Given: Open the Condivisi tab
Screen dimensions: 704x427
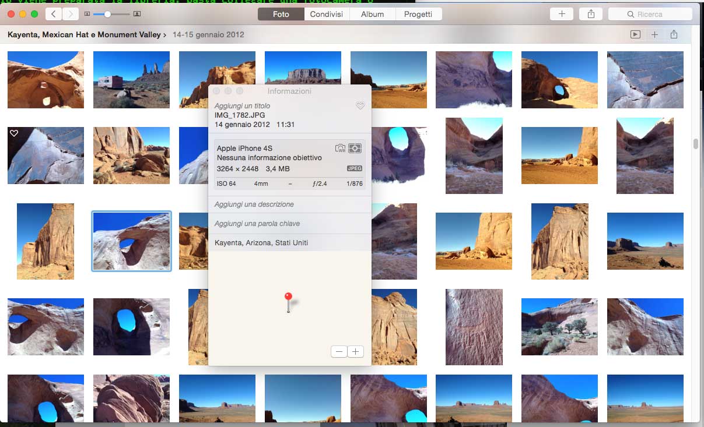Looking at the screenshot, I should click(x=327, y=14).
